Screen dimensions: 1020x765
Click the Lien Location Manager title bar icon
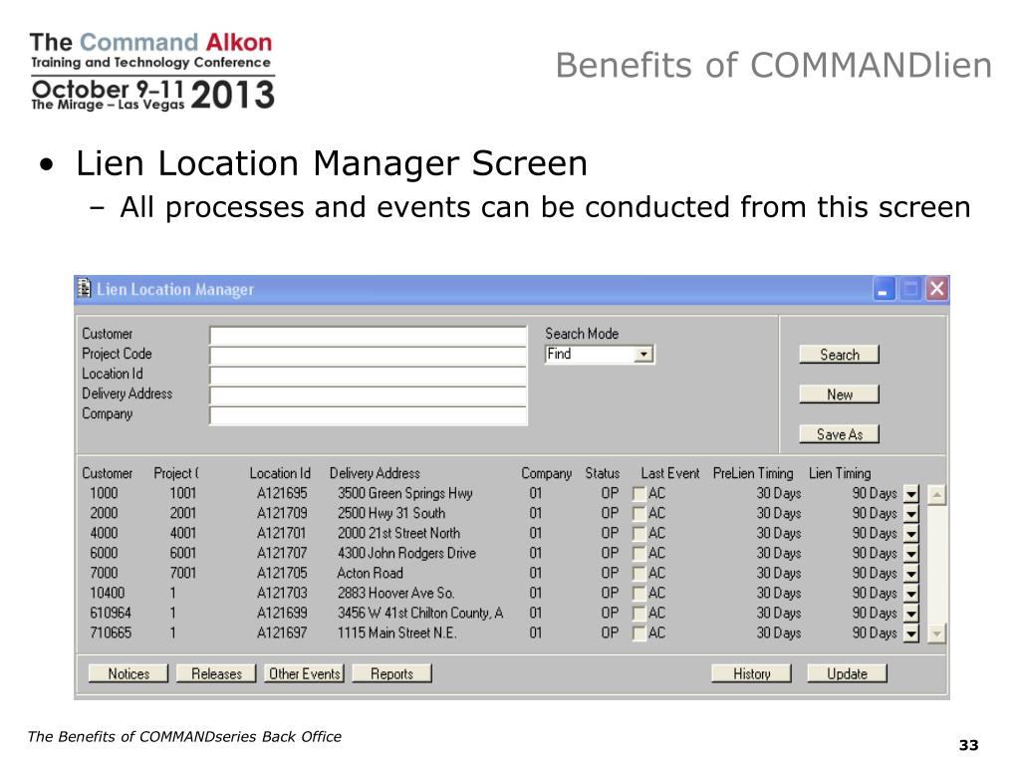pyautogui.click(x=84, y=288)
